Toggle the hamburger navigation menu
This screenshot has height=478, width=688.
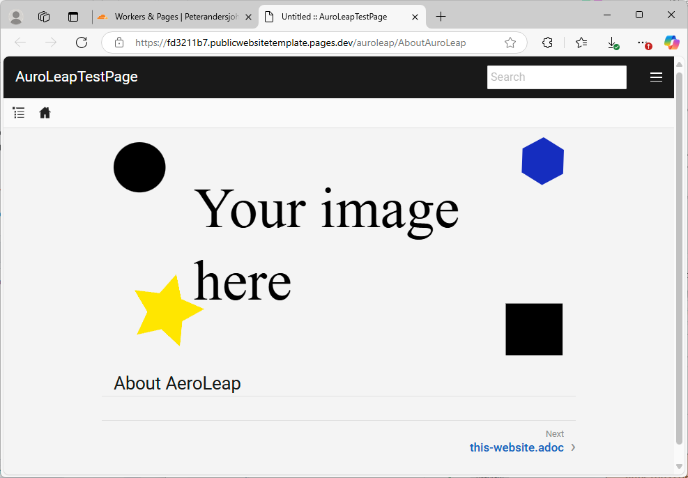(656, 77)
